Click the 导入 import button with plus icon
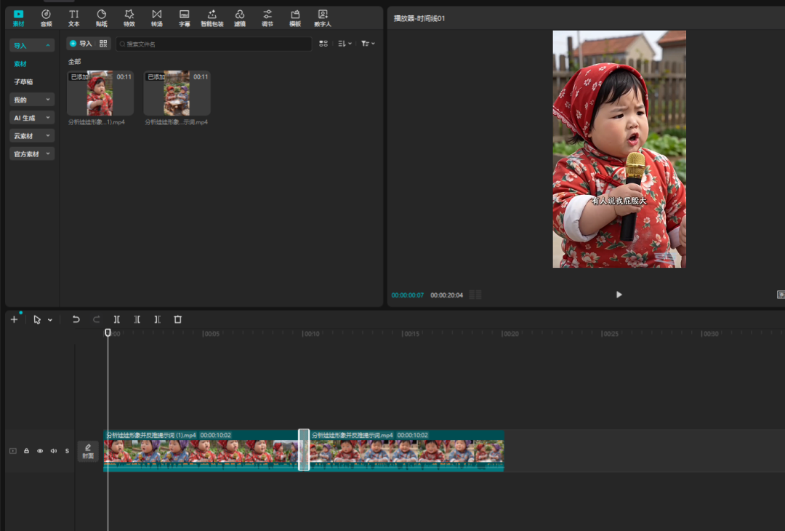785x531 pixels. pos(81,44)
